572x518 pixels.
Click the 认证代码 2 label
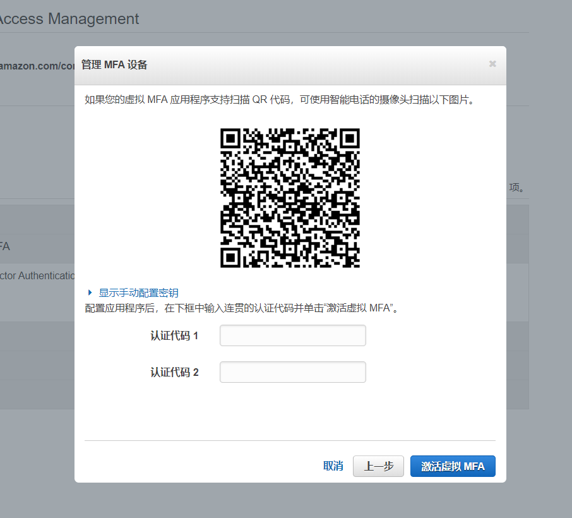point(174,372)
